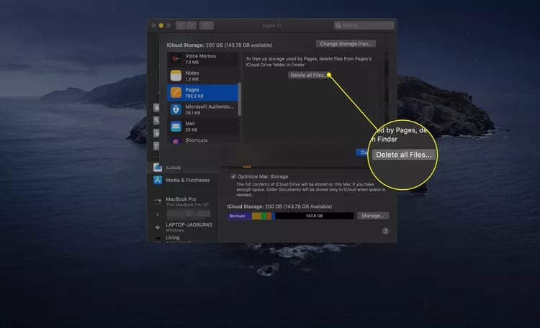Click the Shortcuts app icon
Screen dimensions: 540x328
pyautogui.click(x=176, y=141)
